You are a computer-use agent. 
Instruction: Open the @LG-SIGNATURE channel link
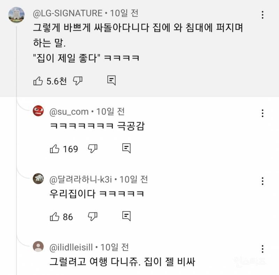[x=68, y=14]
